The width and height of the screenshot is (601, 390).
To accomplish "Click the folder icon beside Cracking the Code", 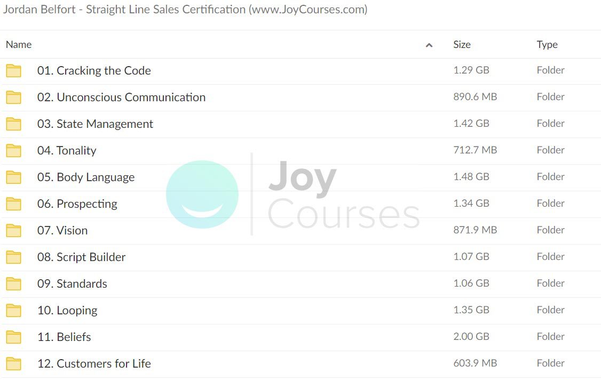I will pos(13,71).
